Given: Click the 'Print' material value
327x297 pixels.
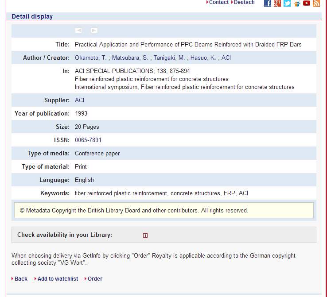Looking at the screenshot, I should (x=81, y=166).
